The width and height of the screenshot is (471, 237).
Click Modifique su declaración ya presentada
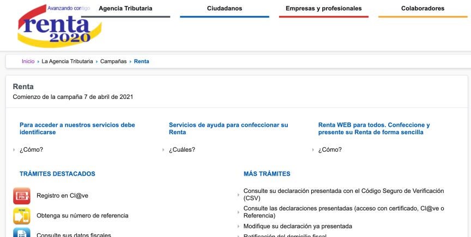tap(298, 226)
